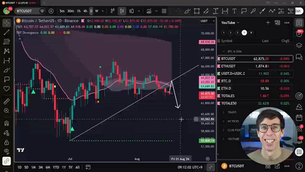Select BTC.D in the watchlist
The image size is (305, 172).
255,81
